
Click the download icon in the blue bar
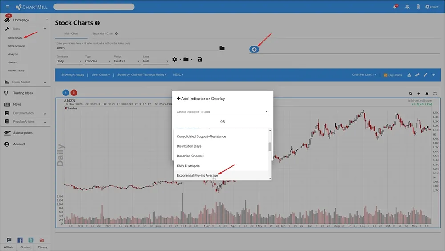409,75
